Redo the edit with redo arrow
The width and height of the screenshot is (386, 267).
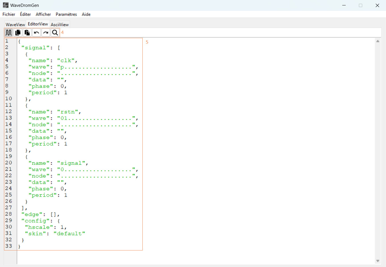pyautogui.click(x=46, y=33)
